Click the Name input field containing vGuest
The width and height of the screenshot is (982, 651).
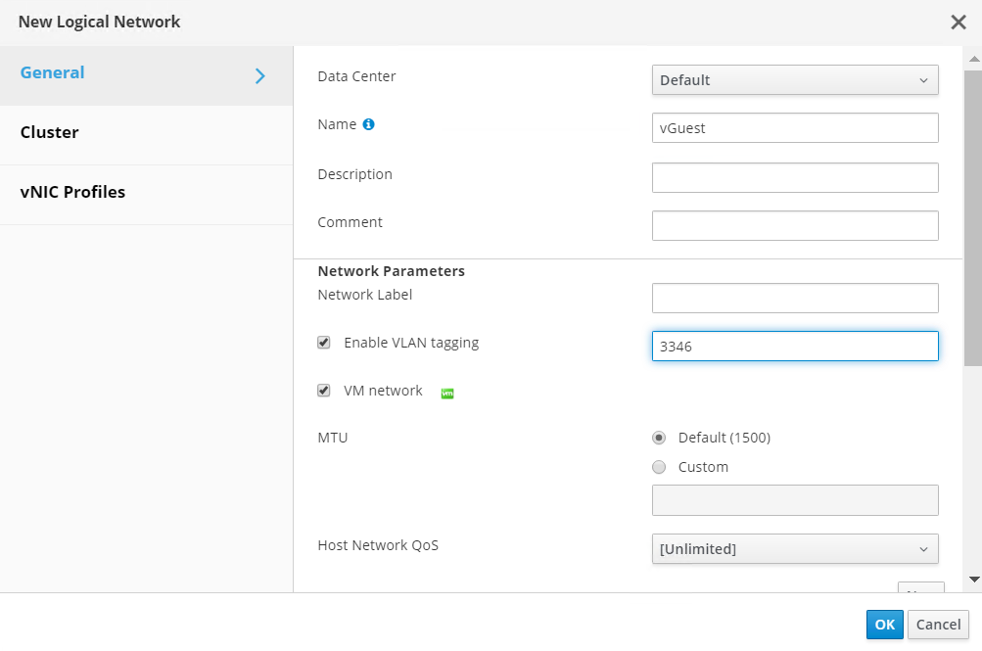click(x=795, y=128)
